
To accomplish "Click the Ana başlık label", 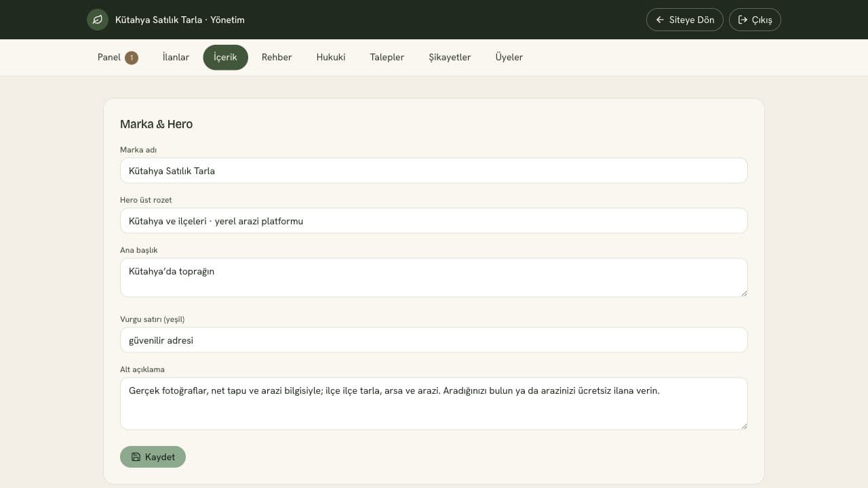I will tap(139, 250).
